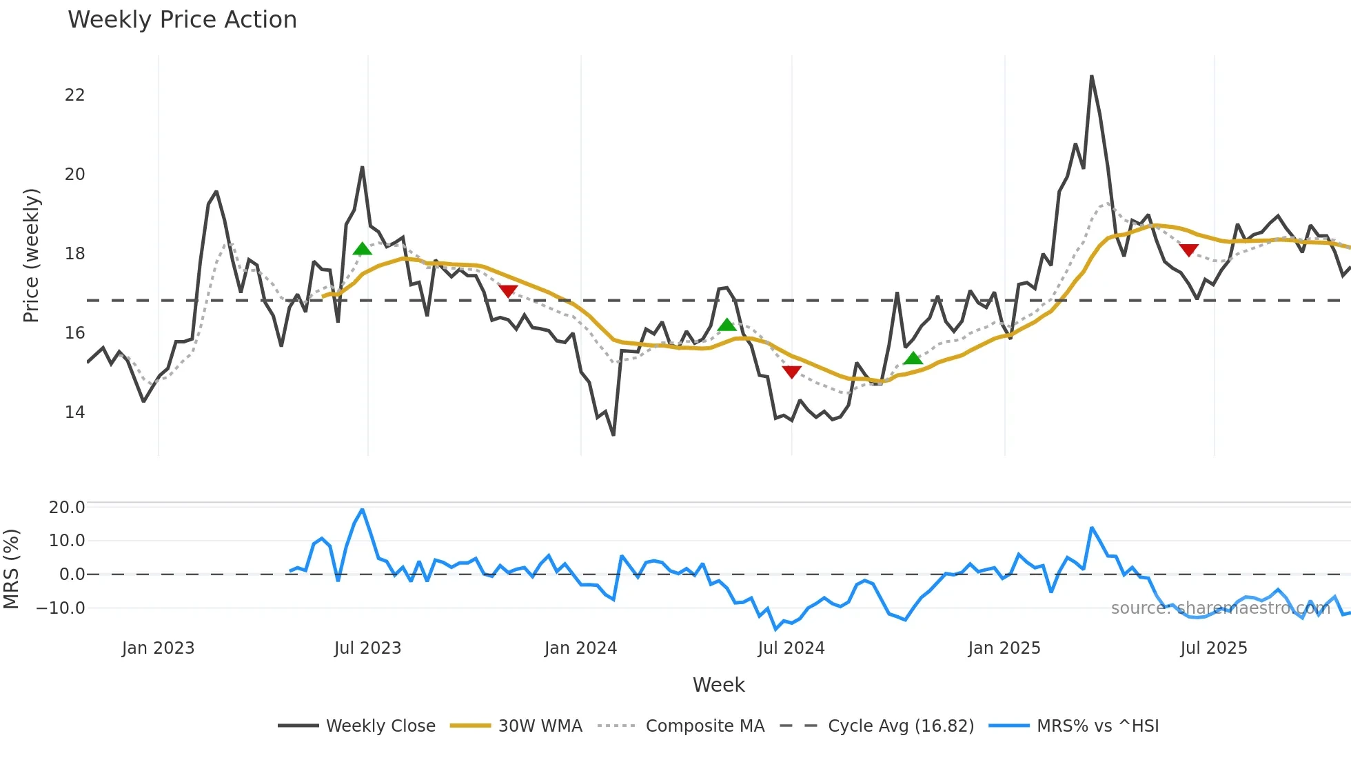Image resolution: width=1351 pixels, height=760 pixels.
Task: Click the green up-triangle near May 2024
Action: point(727,325)
